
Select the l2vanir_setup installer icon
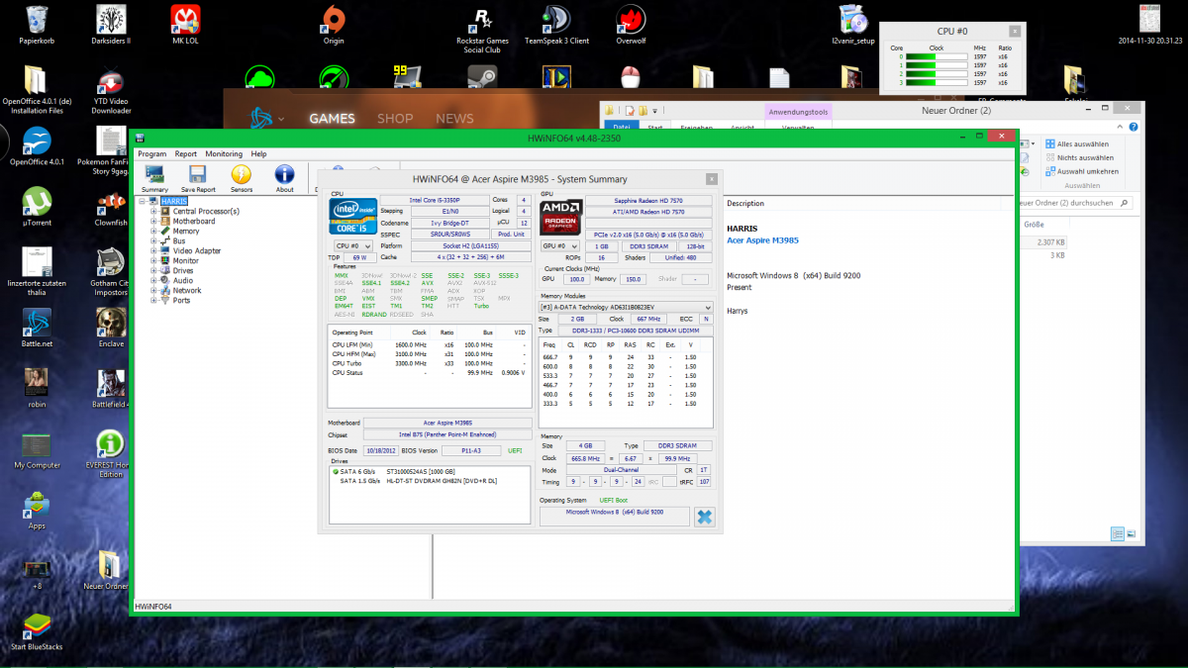(x=853, y=25)
